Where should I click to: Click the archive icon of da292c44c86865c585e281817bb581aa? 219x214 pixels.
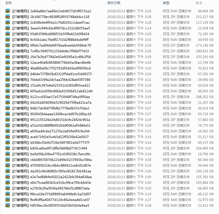click(x=7, y=171)
